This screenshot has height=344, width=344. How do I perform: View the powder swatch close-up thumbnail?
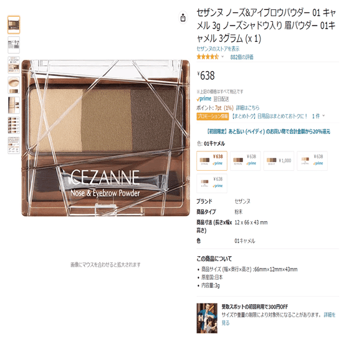tap(14, 85)
